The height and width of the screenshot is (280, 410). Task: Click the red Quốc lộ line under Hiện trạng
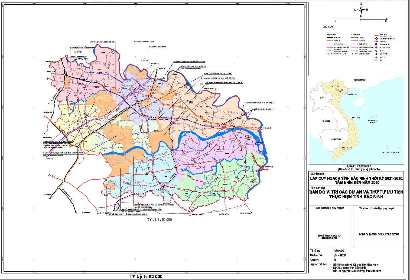pyautogui.click(x=330, y=41)
